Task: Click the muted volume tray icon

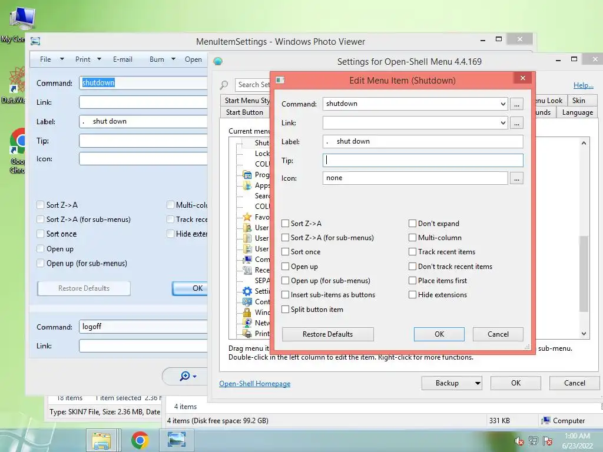Action: (x=519, y=441)
